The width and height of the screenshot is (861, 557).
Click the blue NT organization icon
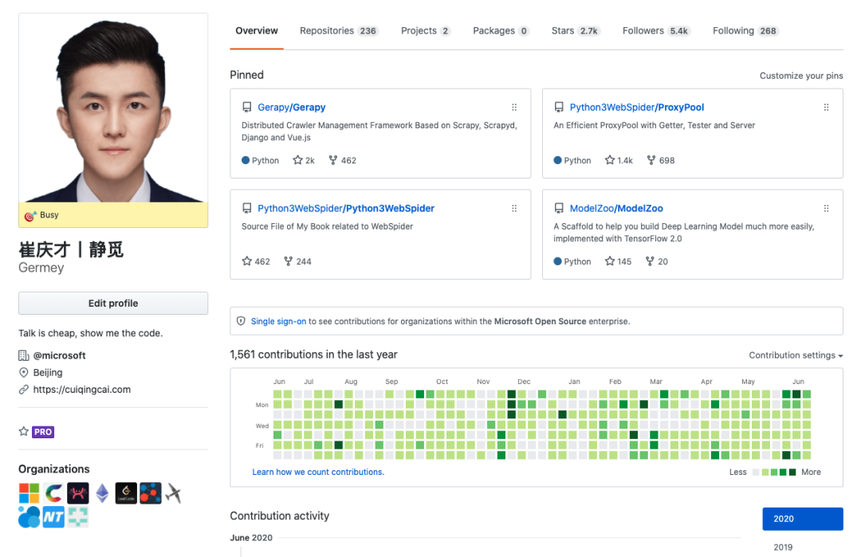pyautogui.click(x=53, y=517)
